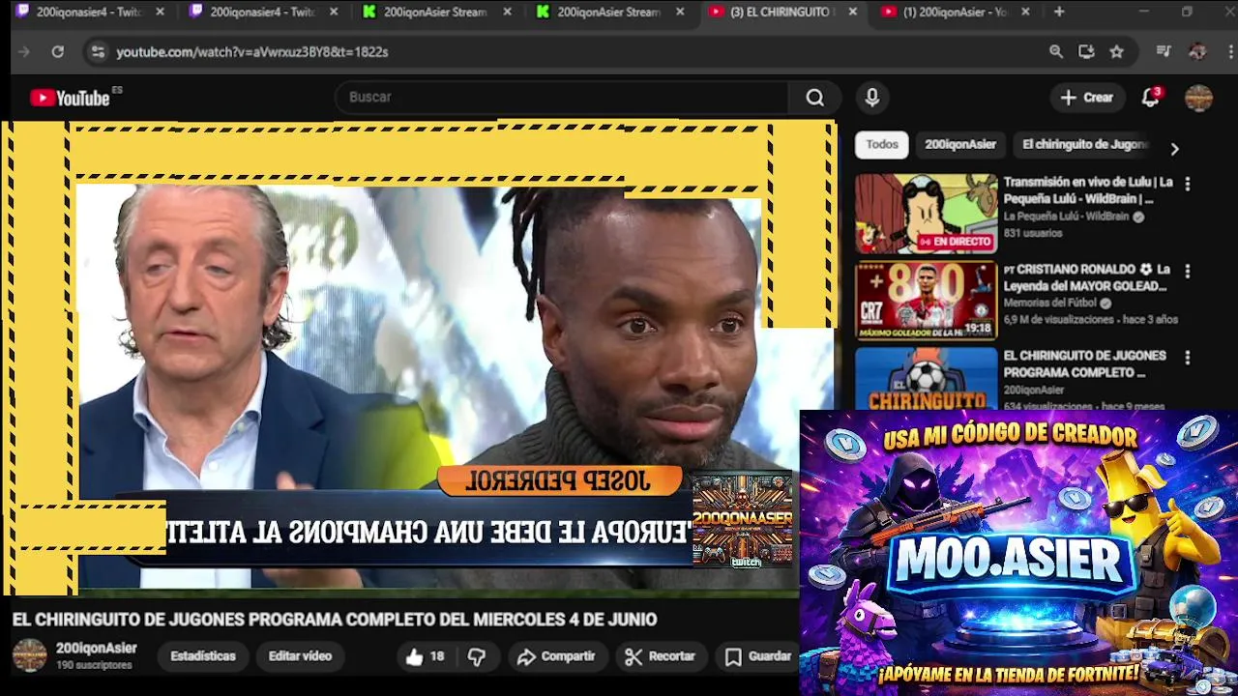Expand more filter chips with arrow
Image resolution: width=1238 pixels, height=696 pixels.
[1174, 149]
